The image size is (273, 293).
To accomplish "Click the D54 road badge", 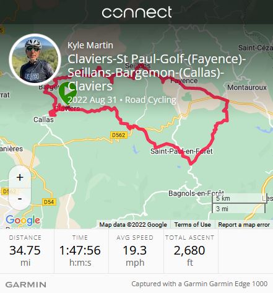I will [49, 202].
